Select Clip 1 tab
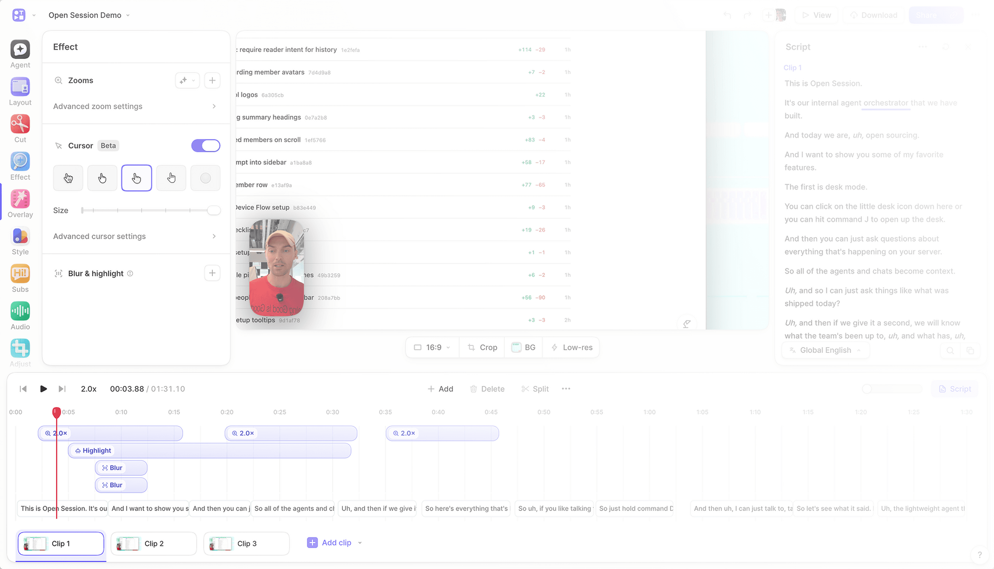The height and width of the screenshot is (569, 994). 61,544
